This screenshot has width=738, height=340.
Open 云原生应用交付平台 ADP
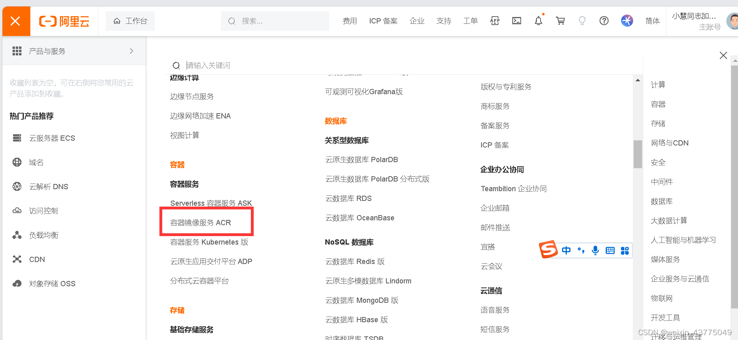tap(211, 262)
